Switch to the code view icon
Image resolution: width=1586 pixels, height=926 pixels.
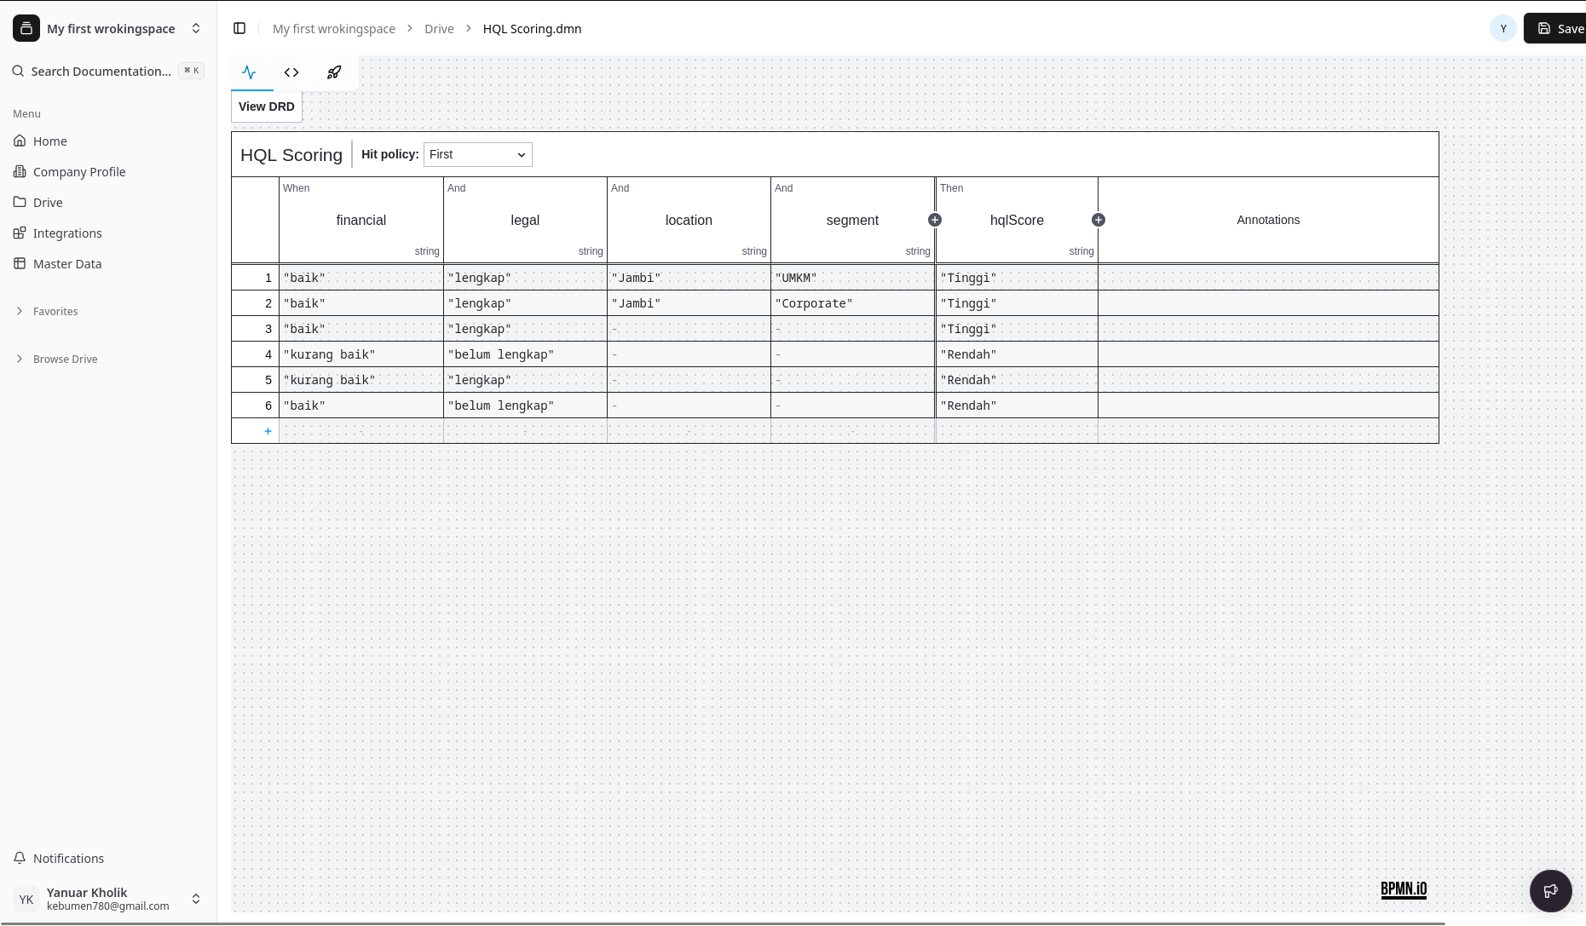[x=291, y=72]
